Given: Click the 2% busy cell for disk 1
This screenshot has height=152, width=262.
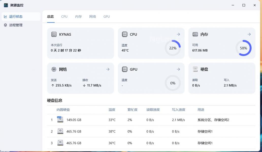Looking at the screenshot, I should (130, 120).
